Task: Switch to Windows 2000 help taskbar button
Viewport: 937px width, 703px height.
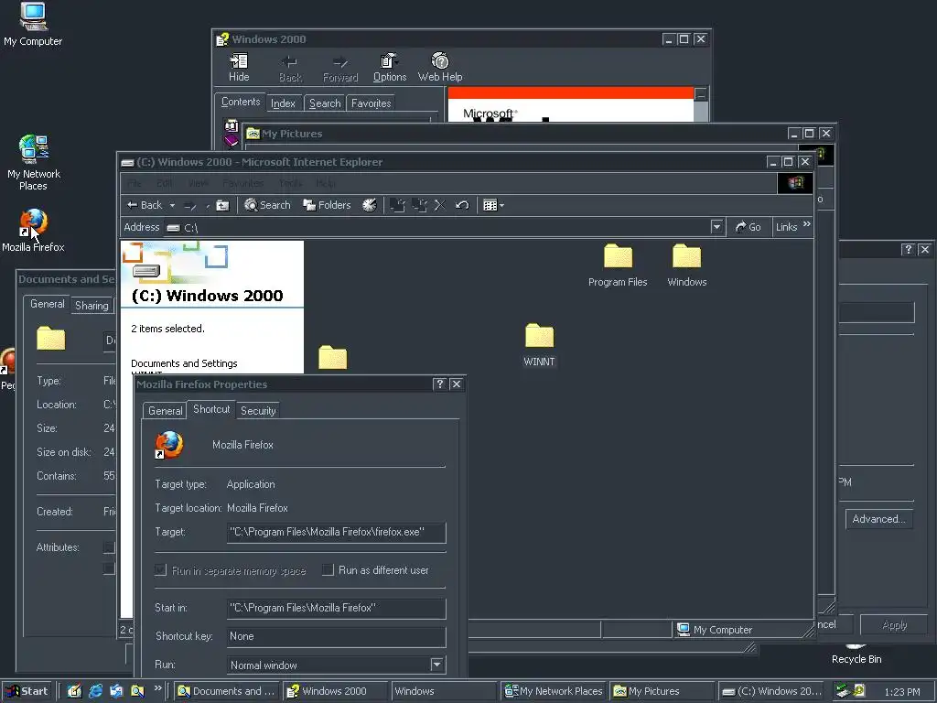Action: point(335,691)
